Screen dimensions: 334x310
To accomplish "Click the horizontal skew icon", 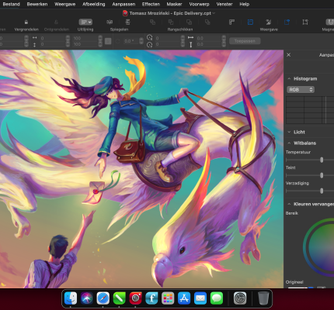I will [x=190, y=38].
